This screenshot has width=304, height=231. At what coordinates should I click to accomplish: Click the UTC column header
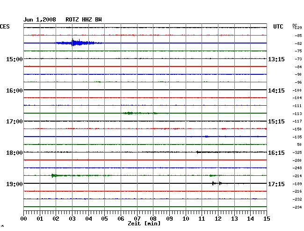[278, 27]
